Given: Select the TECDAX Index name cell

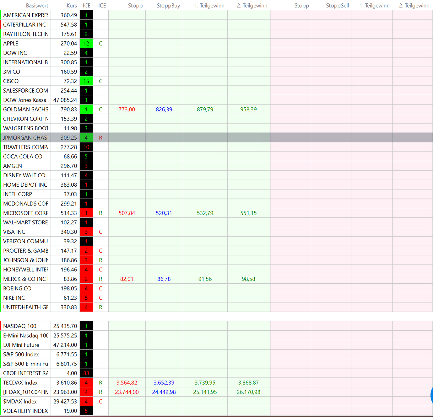Looking at the screenshot, I should tap(26, 382).
